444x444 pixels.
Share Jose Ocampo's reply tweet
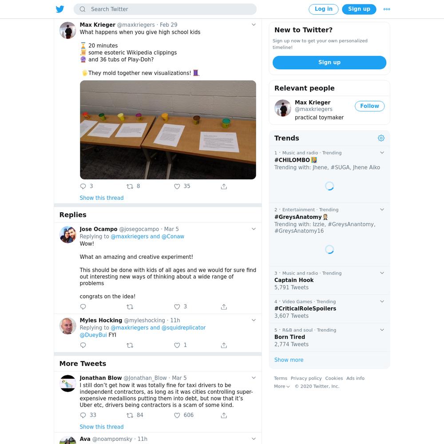[x=224, y=307]
